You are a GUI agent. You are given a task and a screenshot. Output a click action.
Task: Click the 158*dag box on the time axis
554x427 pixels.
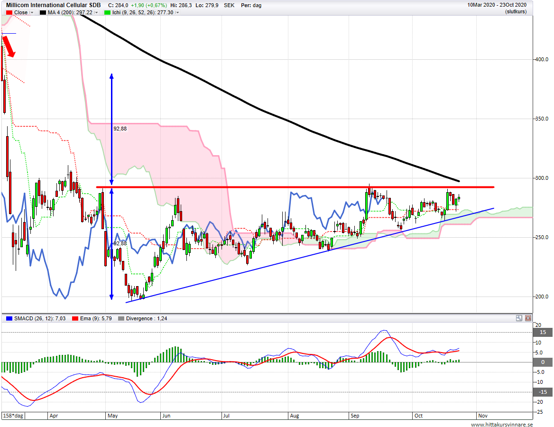(x=13, y=416)
